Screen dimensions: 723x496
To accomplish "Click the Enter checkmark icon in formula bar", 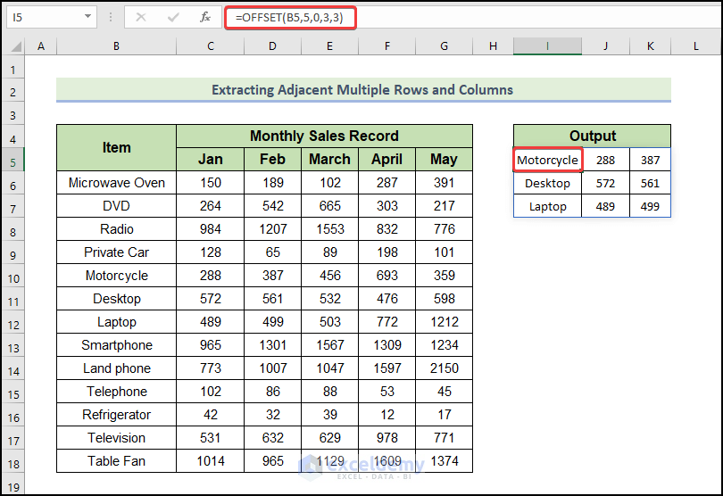I will click(173, 17).
